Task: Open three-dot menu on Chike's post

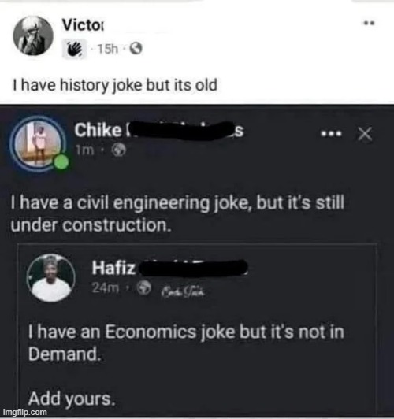Action: [x=331, y=133]
